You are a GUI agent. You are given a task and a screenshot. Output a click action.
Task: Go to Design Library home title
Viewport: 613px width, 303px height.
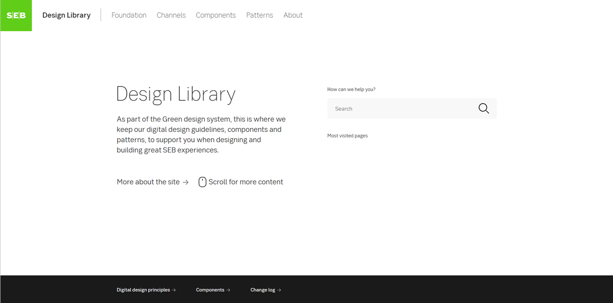tap(66, 15)
